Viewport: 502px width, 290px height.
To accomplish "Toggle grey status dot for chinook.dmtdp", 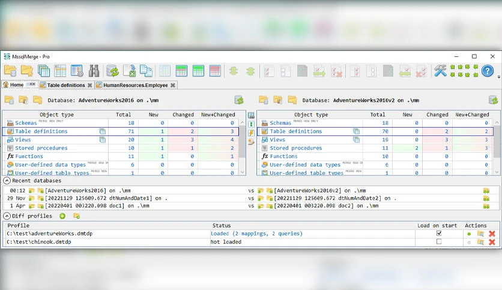I will click(x=469, y=242).
